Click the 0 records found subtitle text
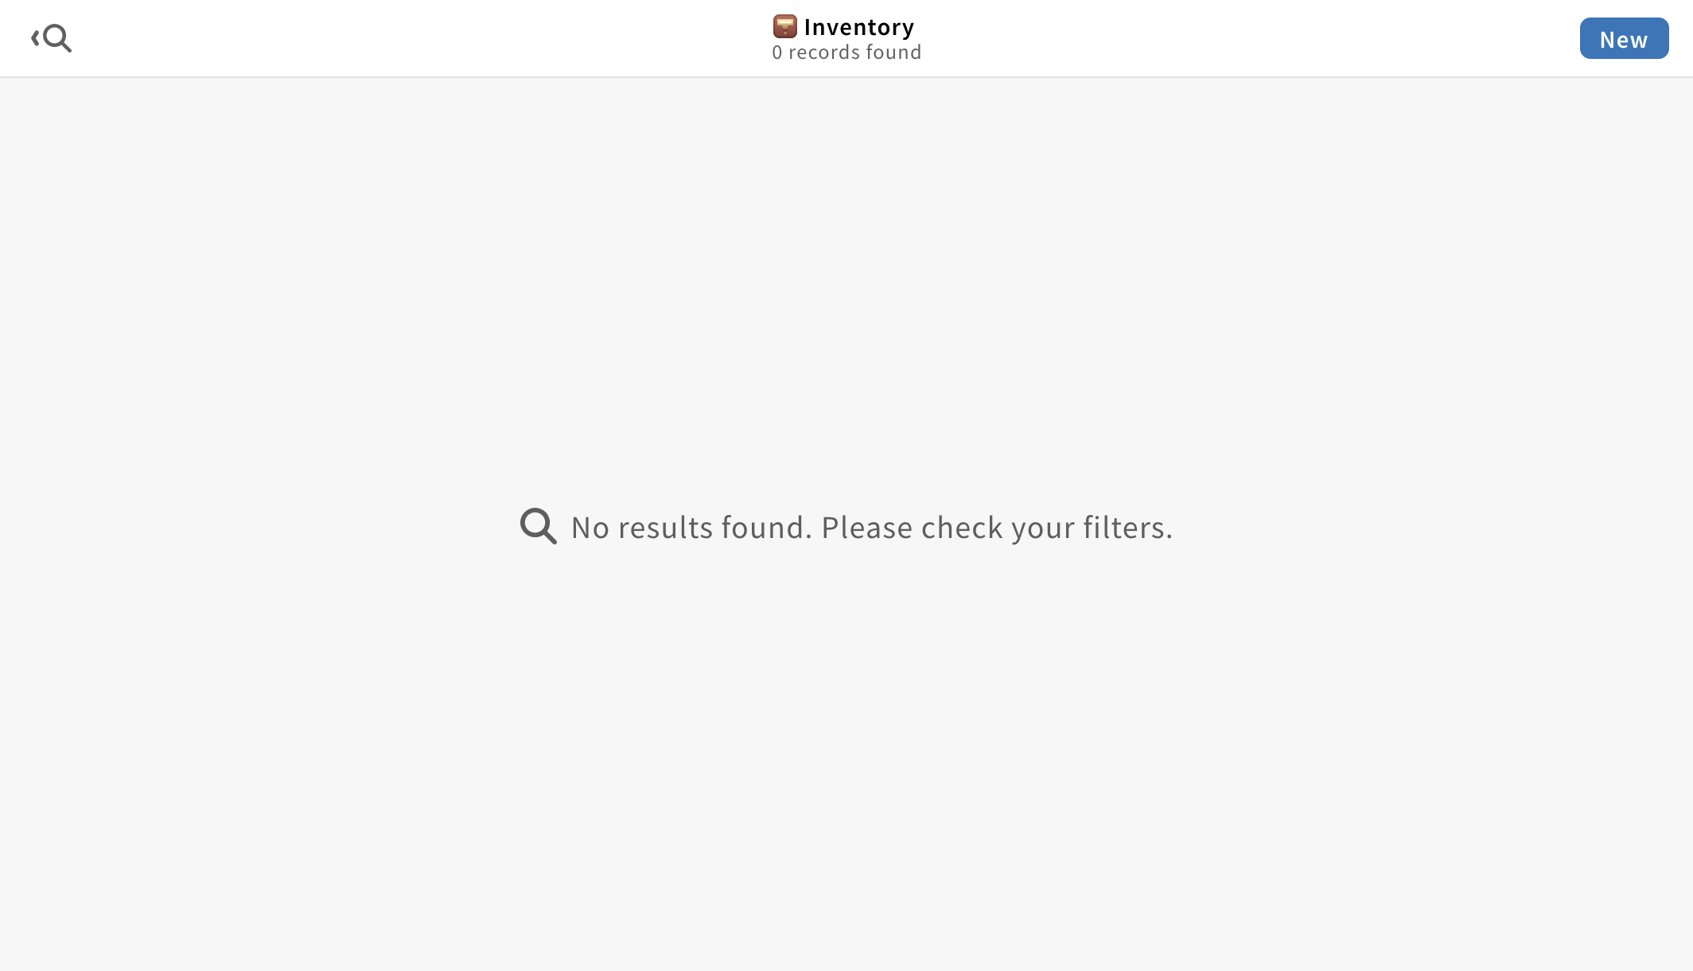Viewport: 1693px width, 971px height. (x=847, y=51)
